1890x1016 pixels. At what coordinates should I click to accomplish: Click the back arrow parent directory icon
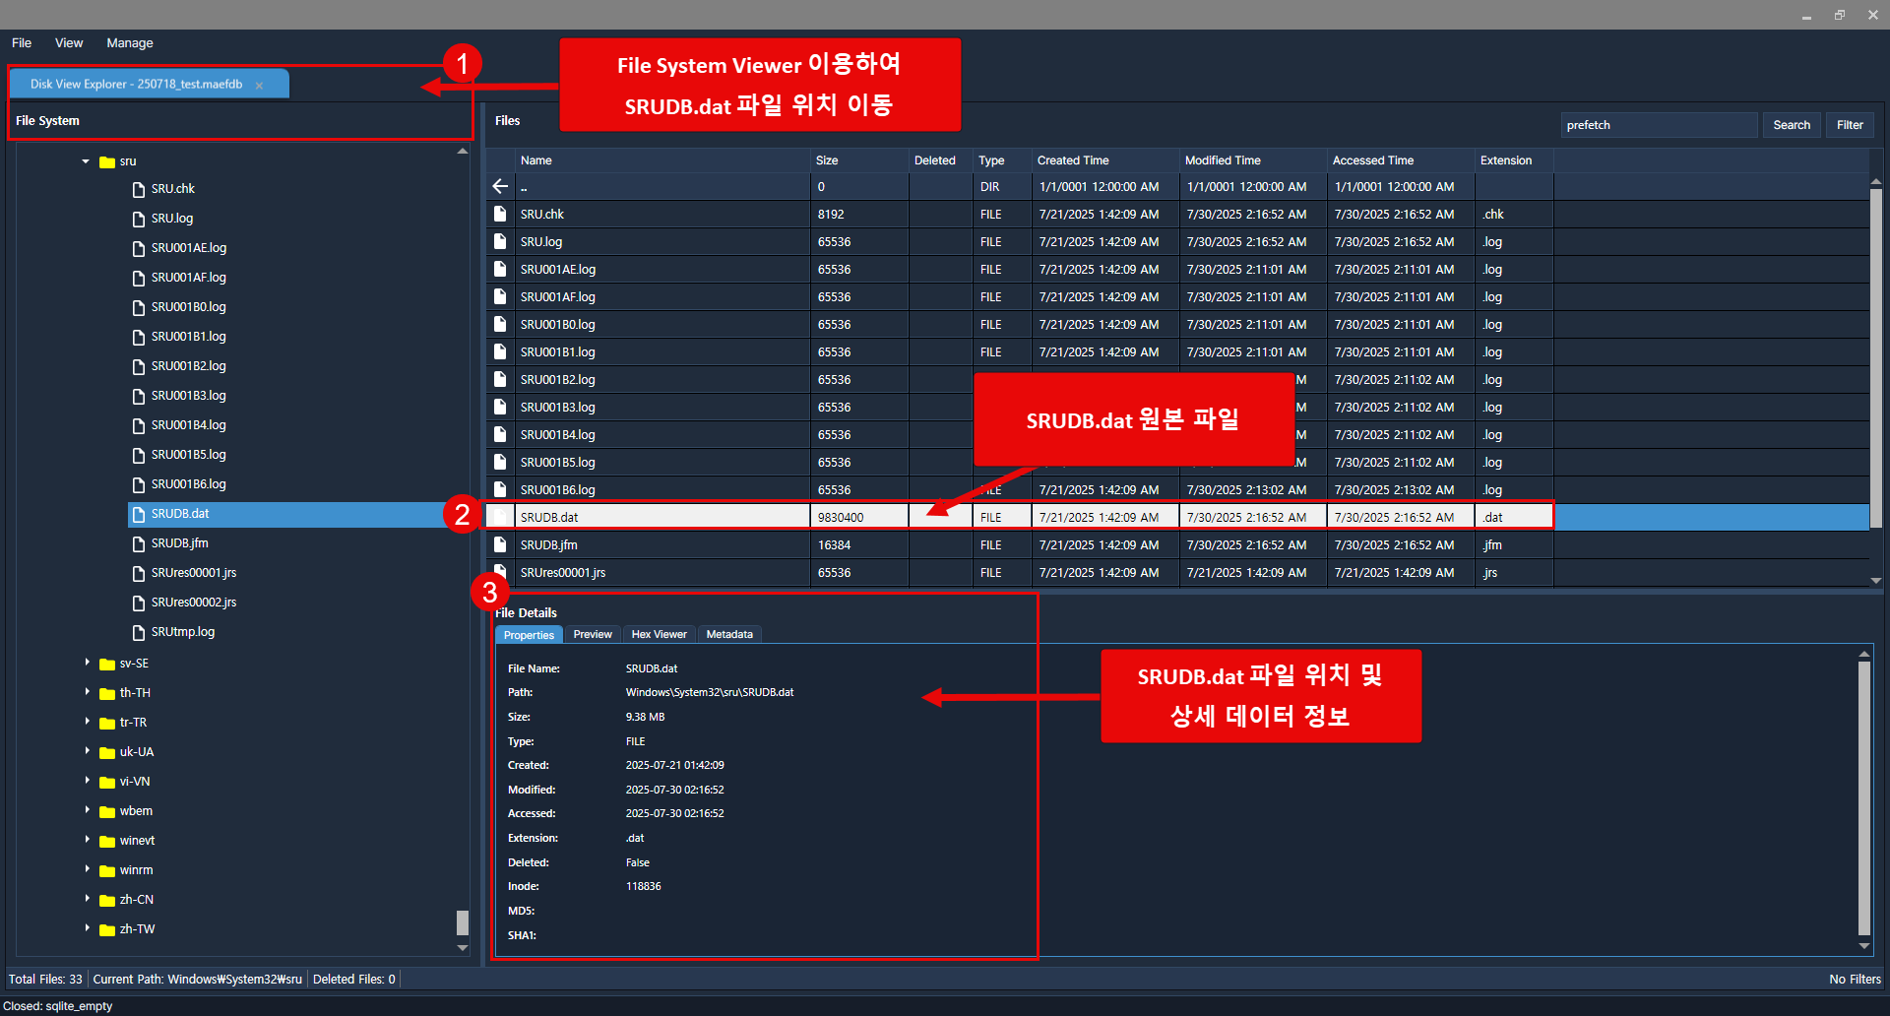coord(500,186)
